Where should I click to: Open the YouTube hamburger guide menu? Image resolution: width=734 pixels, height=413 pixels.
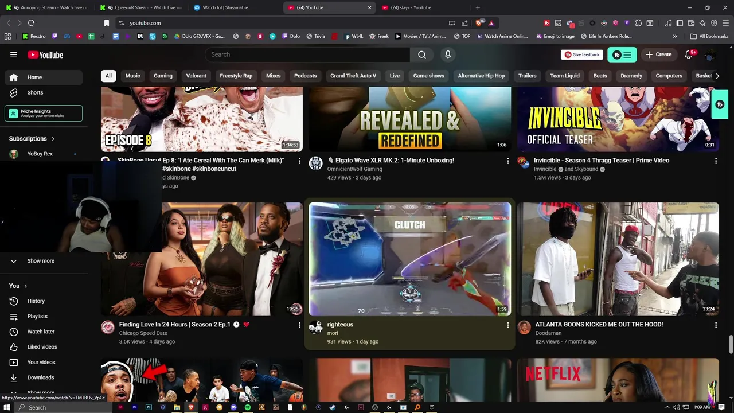tap(14, 54)
